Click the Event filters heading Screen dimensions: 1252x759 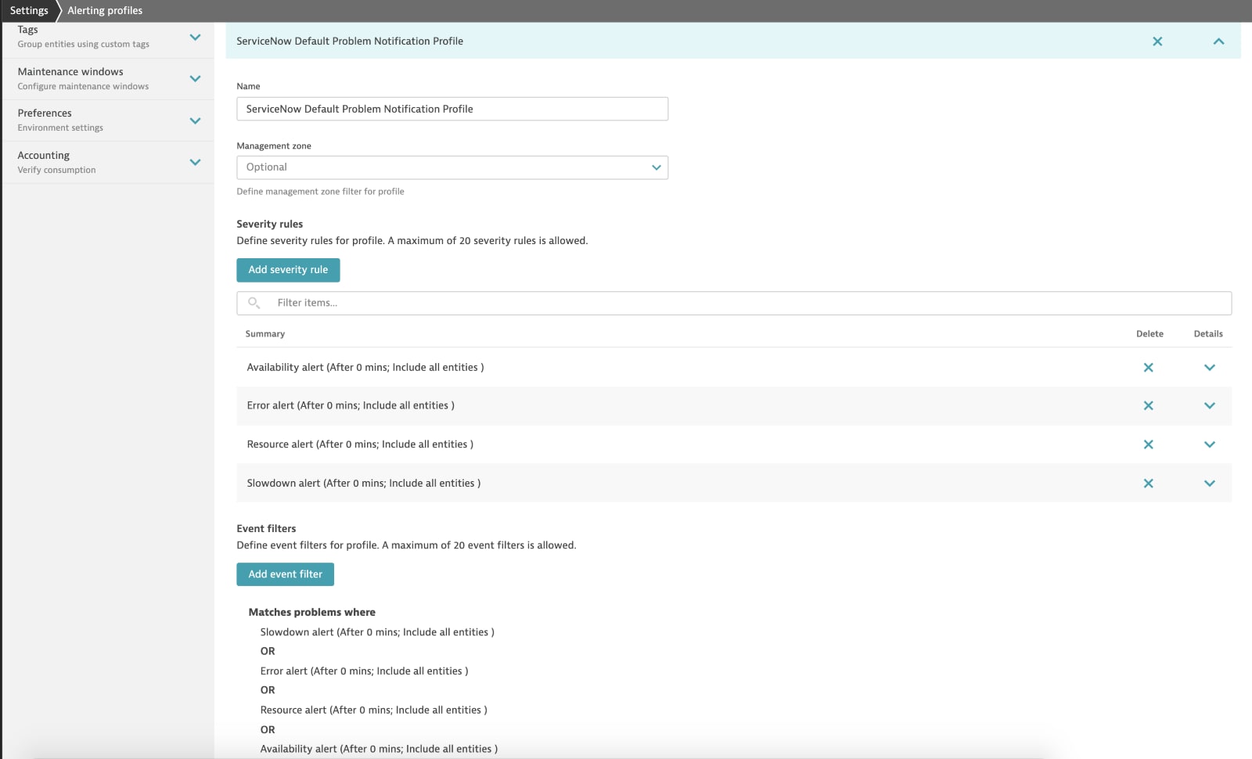pos(267,529)
